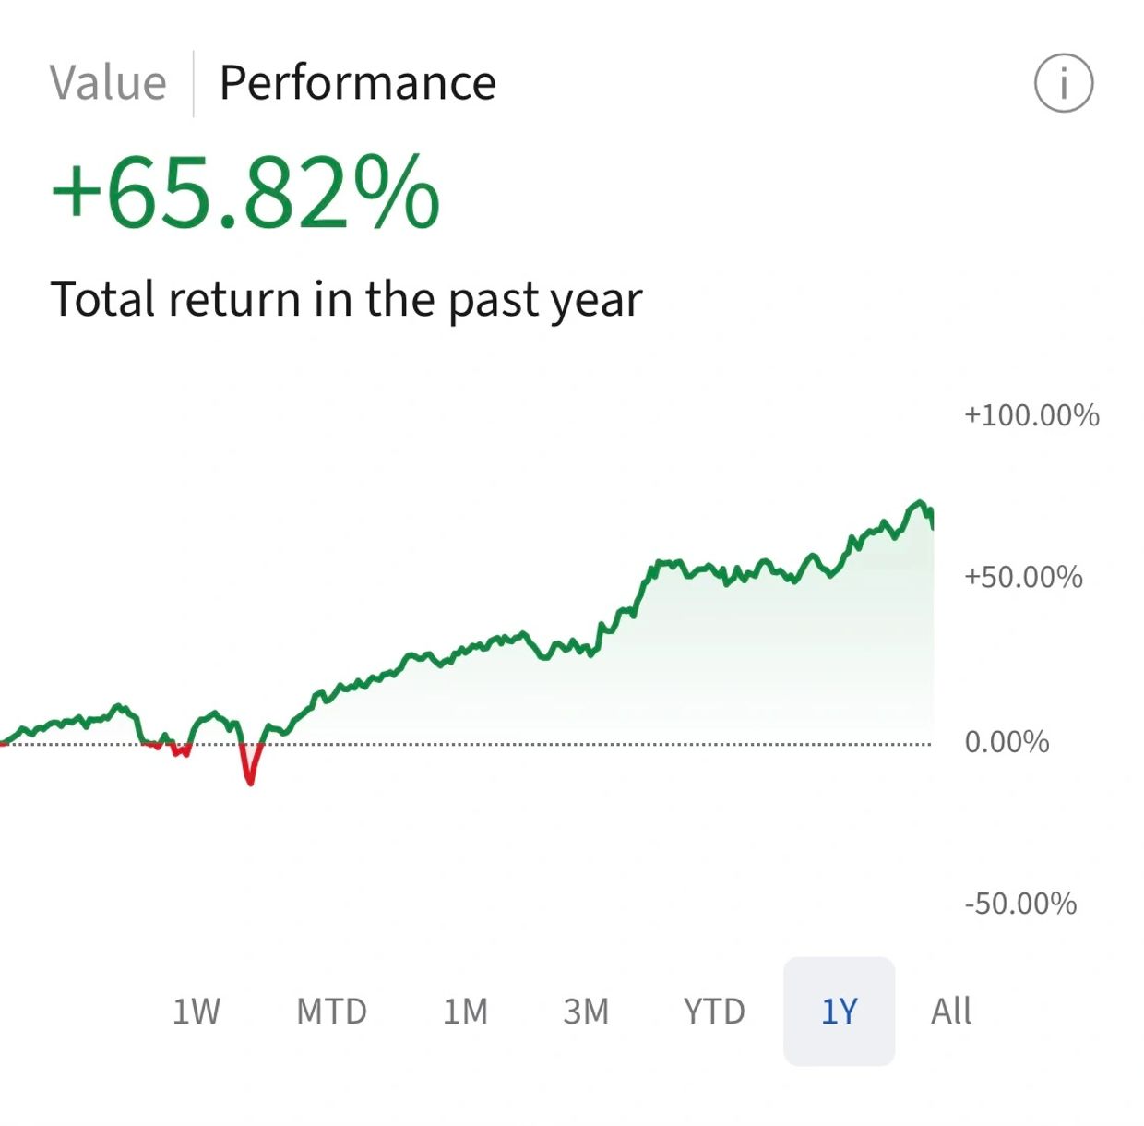Click the highlighted 1Y range button
The width and height of the screenshot is (1144, 1126).
point(839,1012)
